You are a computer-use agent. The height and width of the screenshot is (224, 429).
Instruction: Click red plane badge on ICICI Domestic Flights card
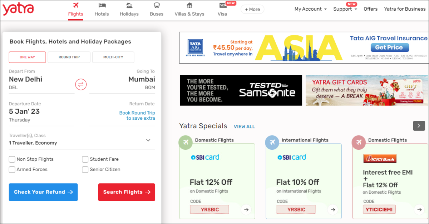point(358,142)
